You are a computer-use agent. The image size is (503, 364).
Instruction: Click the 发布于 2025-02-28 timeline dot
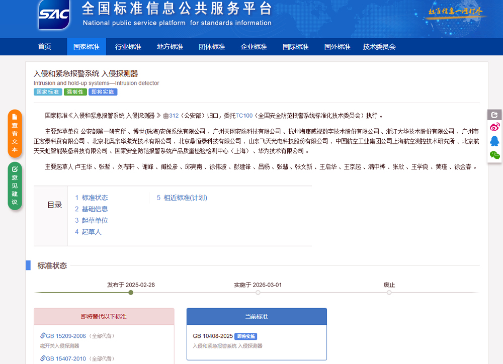pos(131,292)
